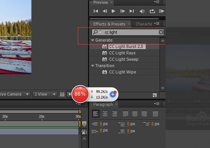Apply right align text
Viewport: 210px width, 148px height.
pyautogui.click(x=114, y=114)
